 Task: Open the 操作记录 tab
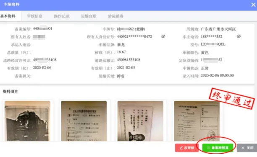tap(61, 16)
